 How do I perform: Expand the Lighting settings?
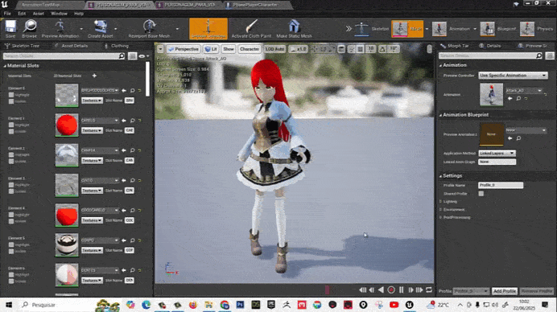pos(441,201)
